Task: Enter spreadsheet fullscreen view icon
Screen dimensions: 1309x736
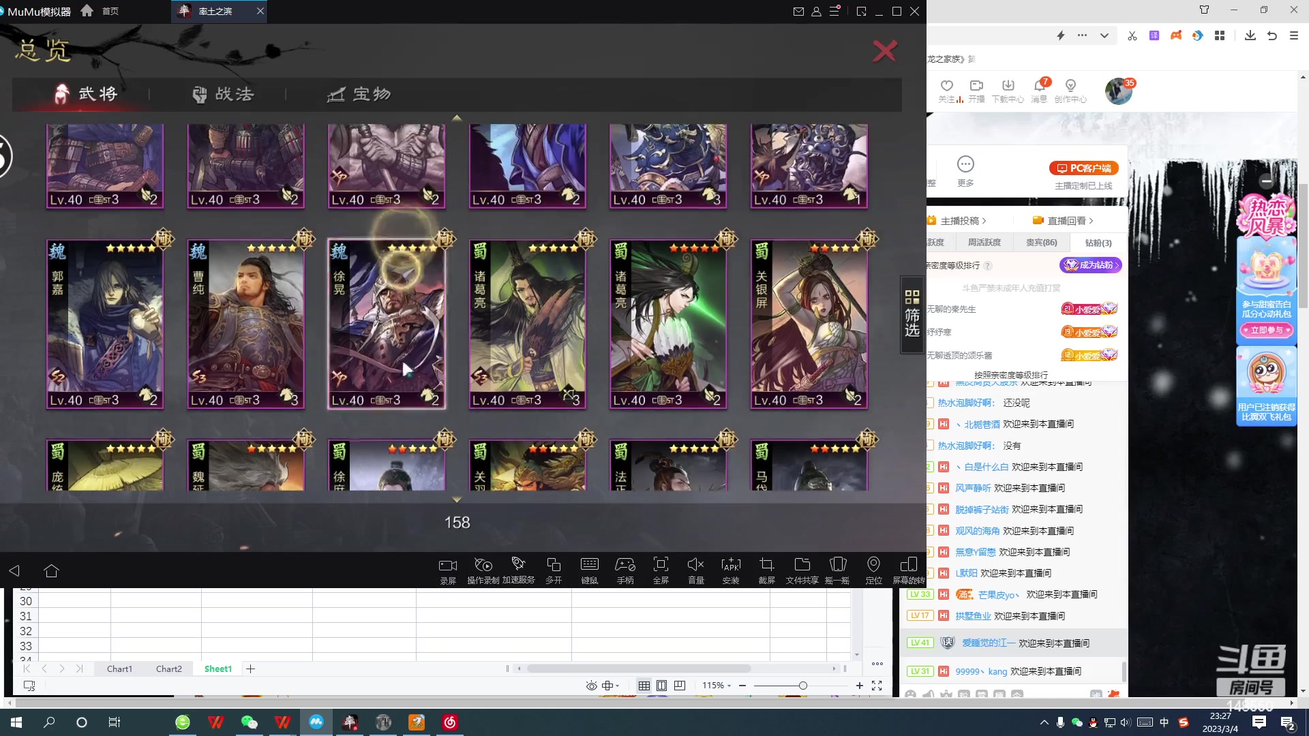Action: (x=877, y=686)
